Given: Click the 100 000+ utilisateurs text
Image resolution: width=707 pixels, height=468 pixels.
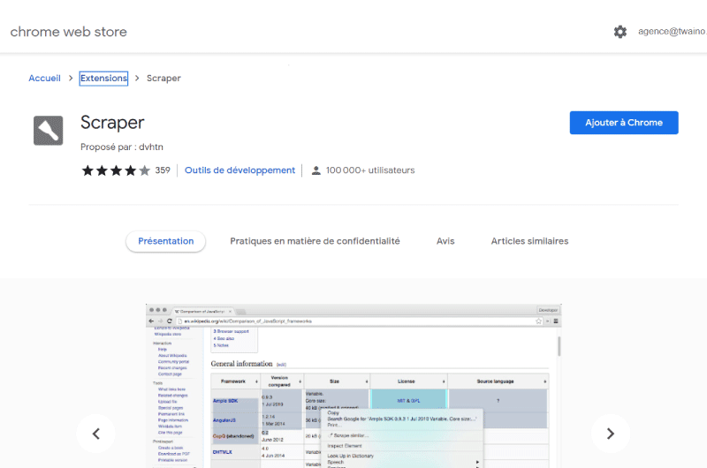Looking at the screenshot, I should click(x=370, y=170).
